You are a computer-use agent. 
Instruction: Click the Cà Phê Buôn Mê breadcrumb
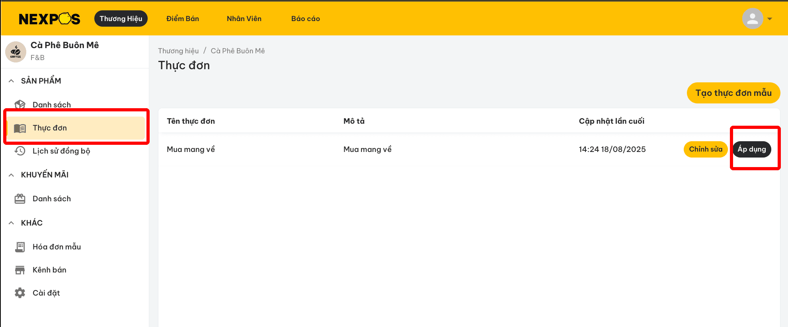coord(238,51)
